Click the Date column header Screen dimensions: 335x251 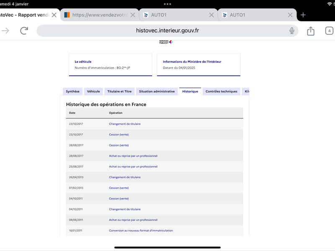pos(72,113)
